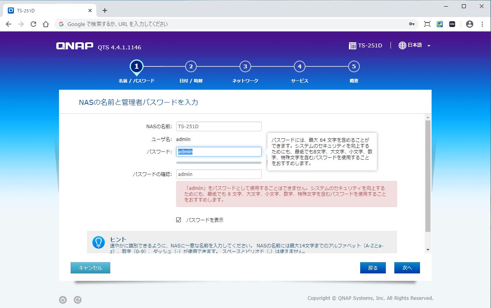Select step 4 サービス in wizard
Image resolution: width=491 pixels, height=308 pixels.
click(x=299, y=67)
